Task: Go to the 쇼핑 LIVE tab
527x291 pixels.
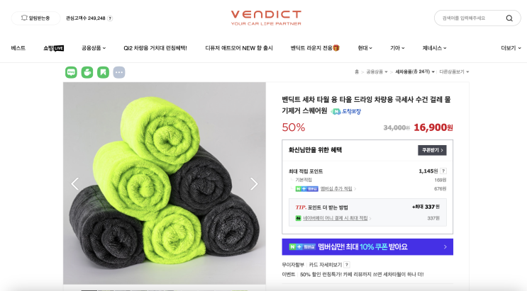Action: coord(53,48)
